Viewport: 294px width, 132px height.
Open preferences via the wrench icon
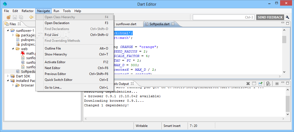[287, 17]
